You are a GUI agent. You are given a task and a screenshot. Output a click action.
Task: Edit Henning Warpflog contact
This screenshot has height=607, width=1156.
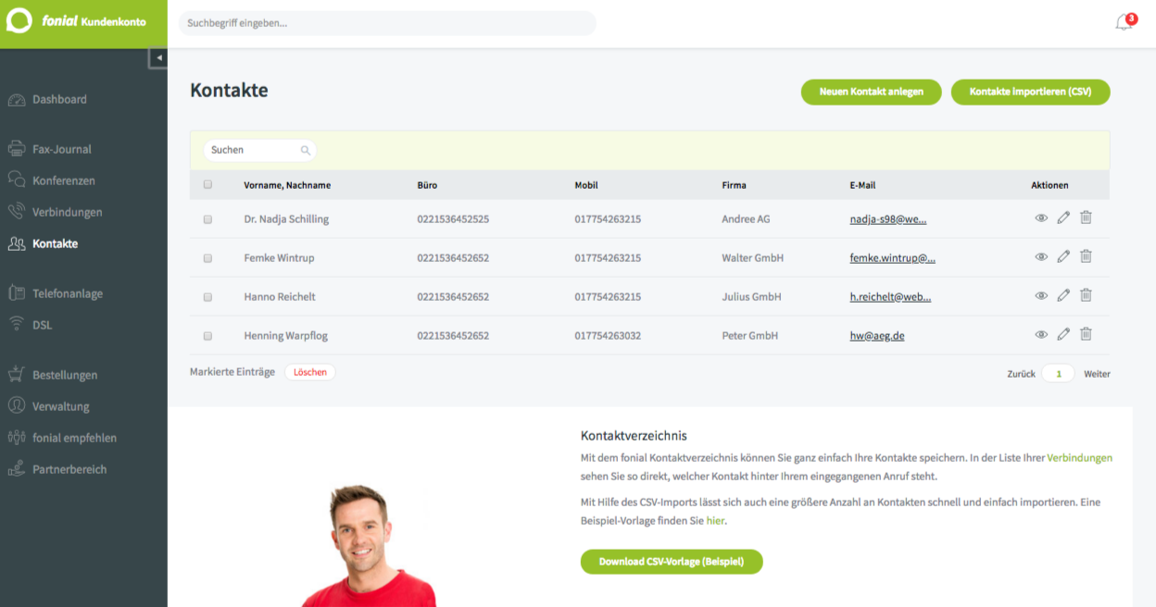(1063, 334)
